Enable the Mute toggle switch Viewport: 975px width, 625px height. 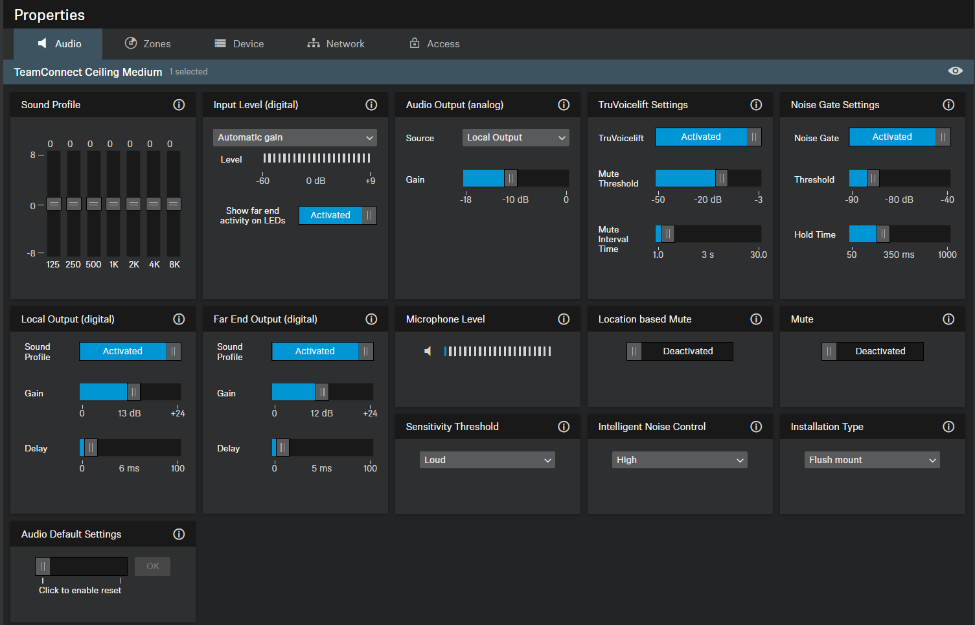[872, 352]
